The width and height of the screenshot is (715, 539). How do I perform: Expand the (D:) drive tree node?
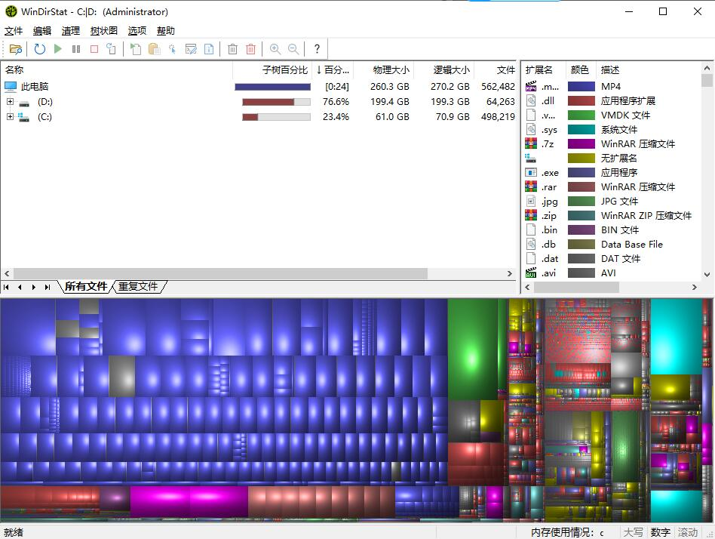tap(10, 102)
